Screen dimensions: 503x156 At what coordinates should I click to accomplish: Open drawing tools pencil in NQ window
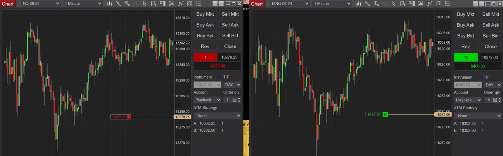118,4
